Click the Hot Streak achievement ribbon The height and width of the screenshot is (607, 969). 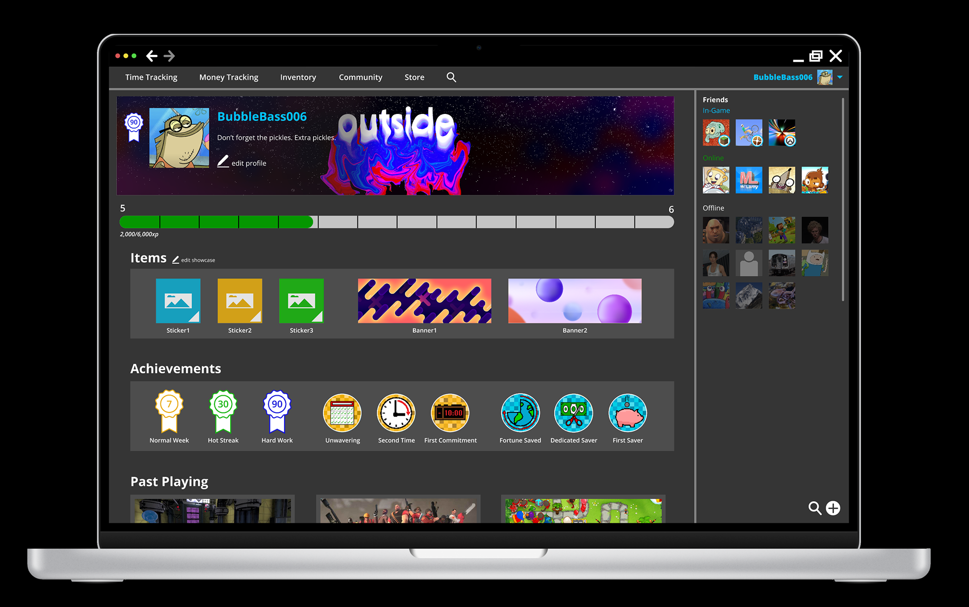point(223,411)
